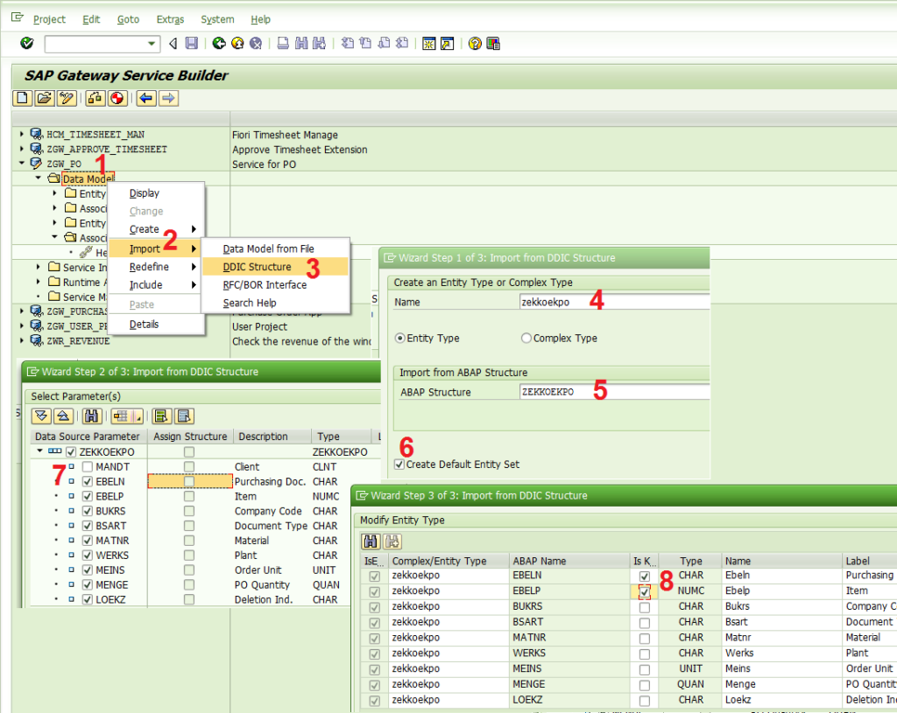Viewport: 897px width, 713px height.
Task: Click the Open Project folder icon
Action: 44,98
